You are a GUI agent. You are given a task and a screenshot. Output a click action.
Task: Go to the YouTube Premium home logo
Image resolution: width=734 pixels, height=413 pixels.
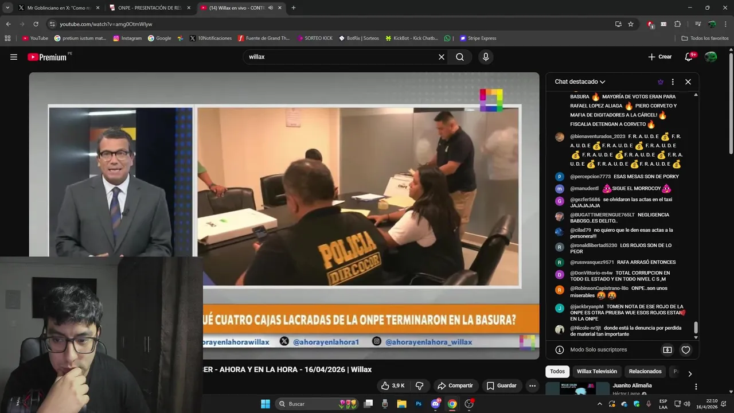pyautogui.click(x=48, y=57)
